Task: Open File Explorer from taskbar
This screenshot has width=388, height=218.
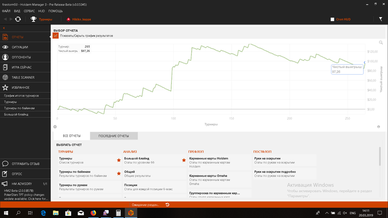Action: click(x=55, y=213)
